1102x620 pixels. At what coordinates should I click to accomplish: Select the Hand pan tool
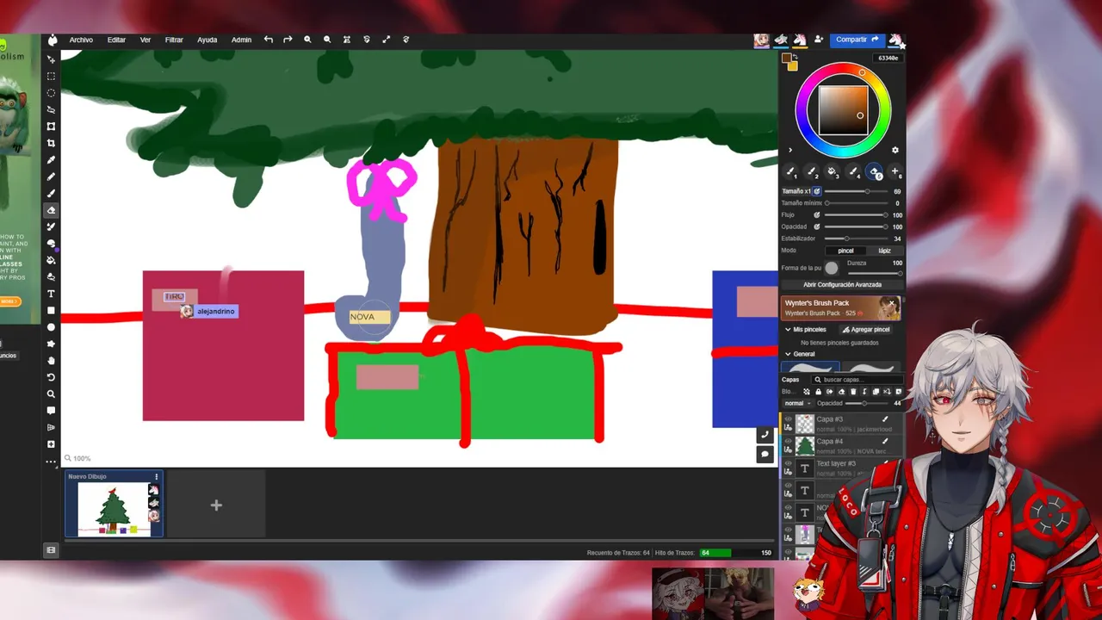click(51, 360)
